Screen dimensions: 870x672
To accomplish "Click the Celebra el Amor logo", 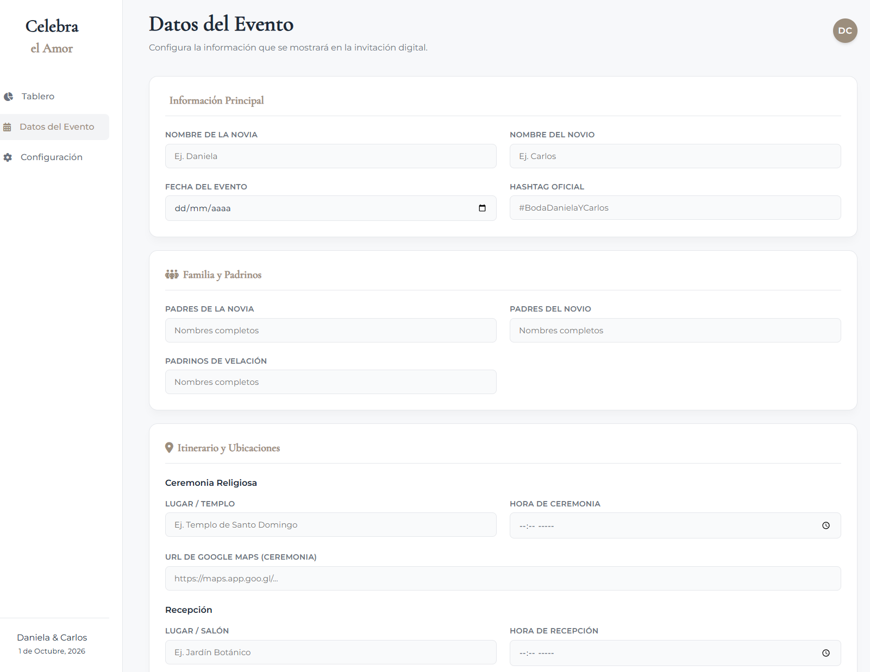I will point(52,37).
